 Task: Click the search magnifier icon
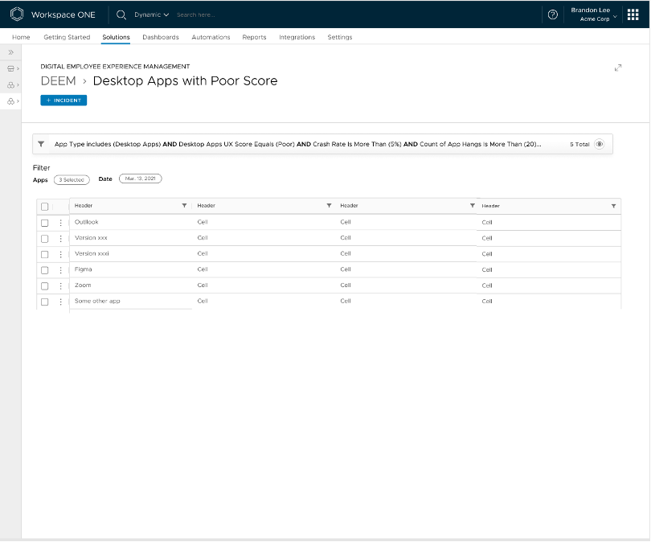[x=121, y=14]
